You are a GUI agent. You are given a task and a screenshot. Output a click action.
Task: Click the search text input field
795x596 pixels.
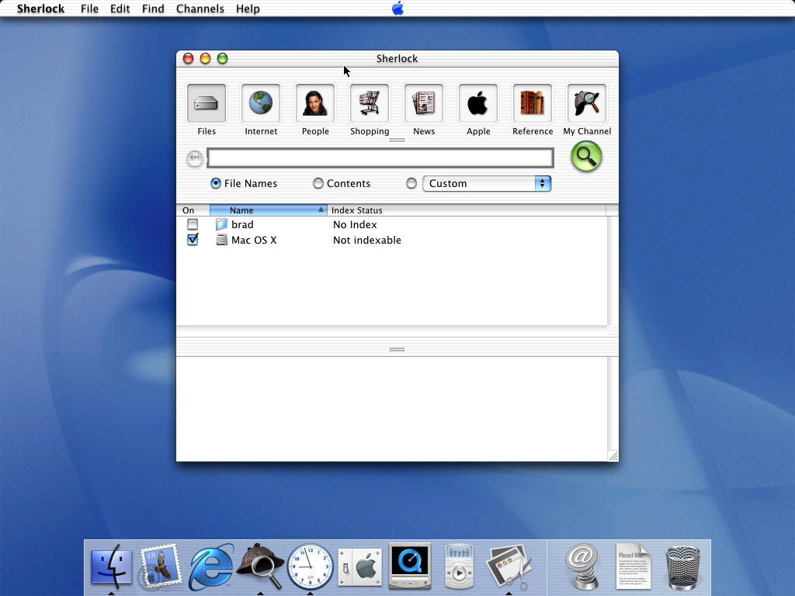coord(380,158)
